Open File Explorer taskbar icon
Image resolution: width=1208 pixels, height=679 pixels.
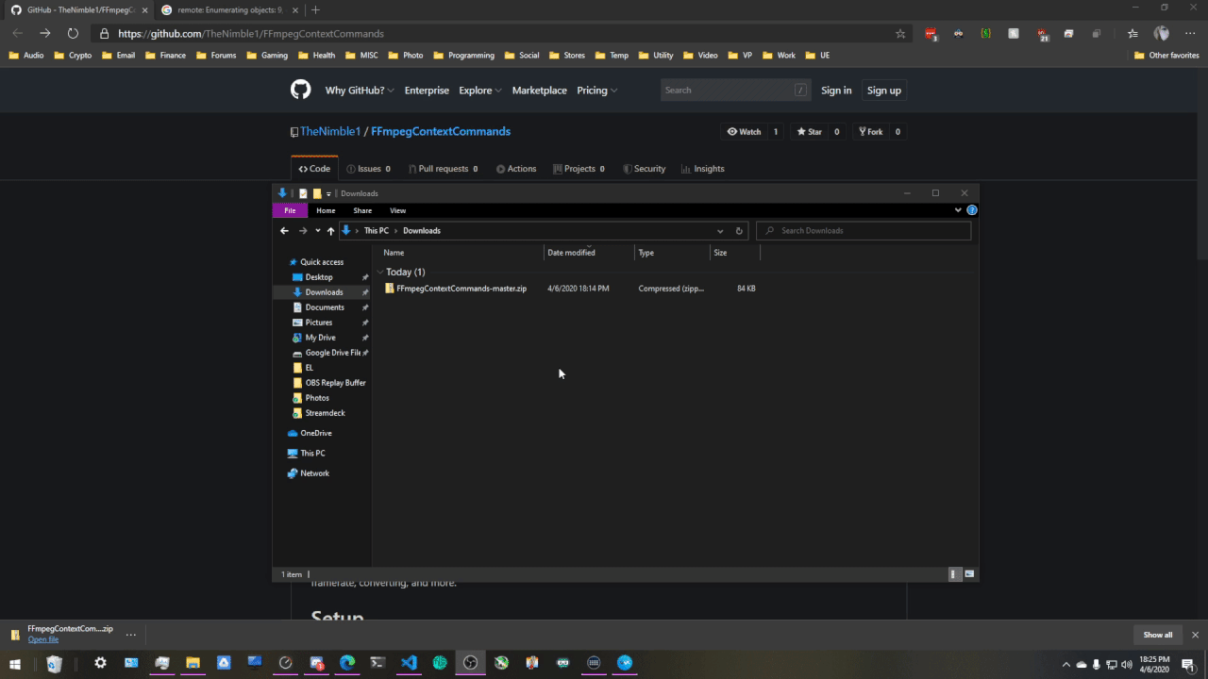[x=193, y=663]
